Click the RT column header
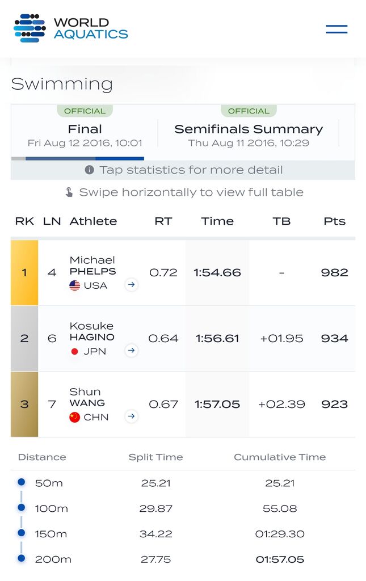The width and height of the screenshot is (366, 581). tap(163, 221)
